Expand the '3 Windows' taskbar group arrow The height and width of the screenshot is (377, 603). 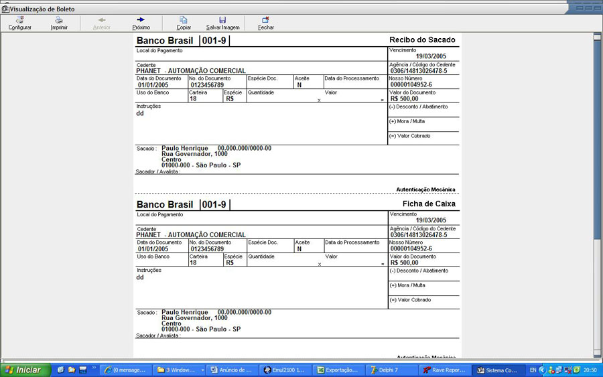(x=202, y=370)
